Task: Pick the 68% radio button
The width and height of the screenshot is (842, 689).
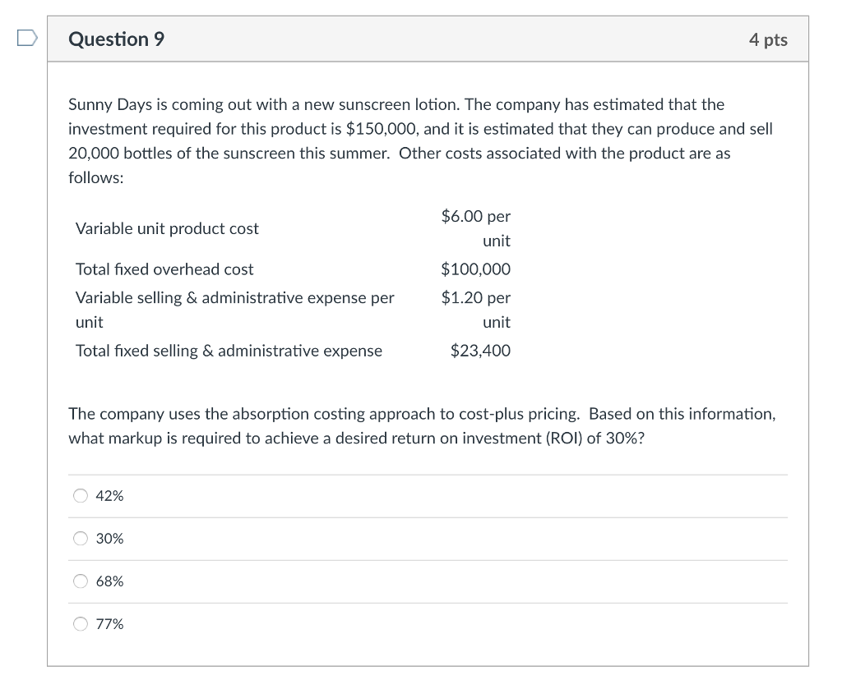Action: [x=81, y=581]
